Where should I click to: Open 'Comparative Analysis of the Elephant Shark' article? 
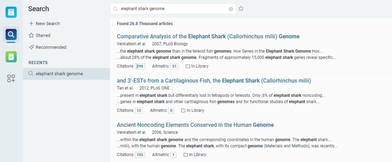click(x=208, y=36)
